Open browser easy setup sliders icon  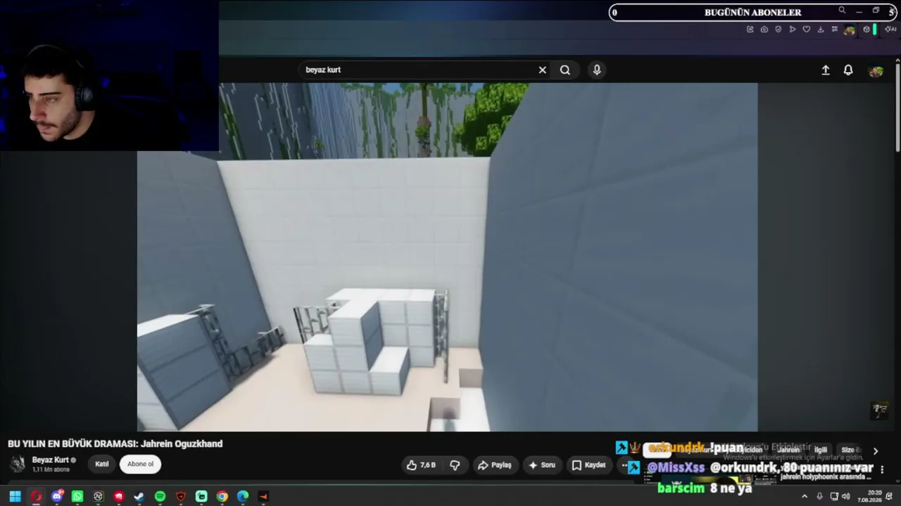point(835,30)
